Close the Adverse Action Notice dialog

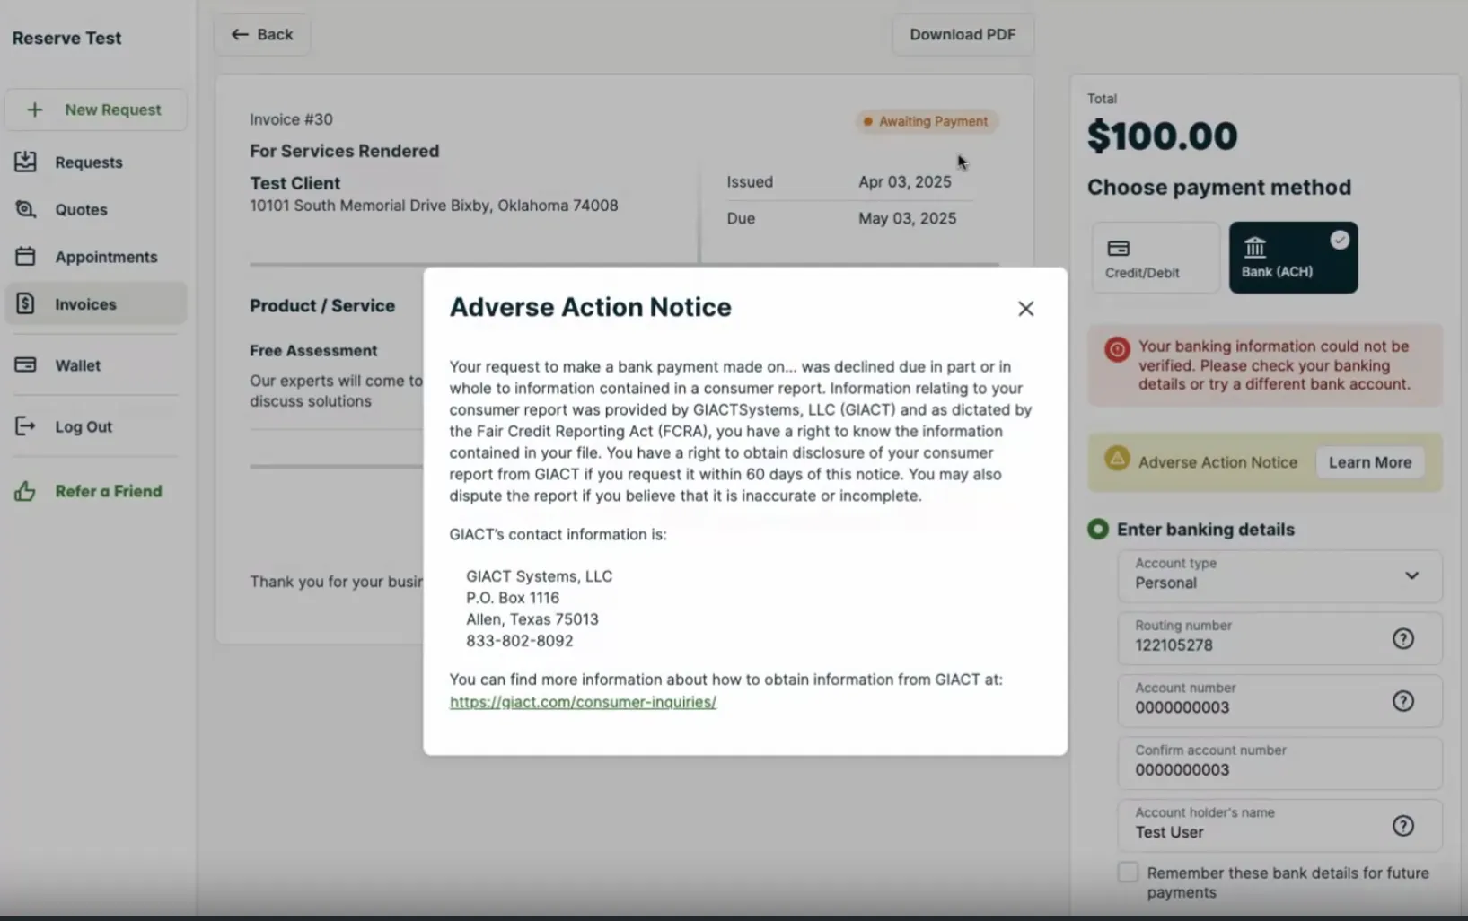(x=1025, y=309)
